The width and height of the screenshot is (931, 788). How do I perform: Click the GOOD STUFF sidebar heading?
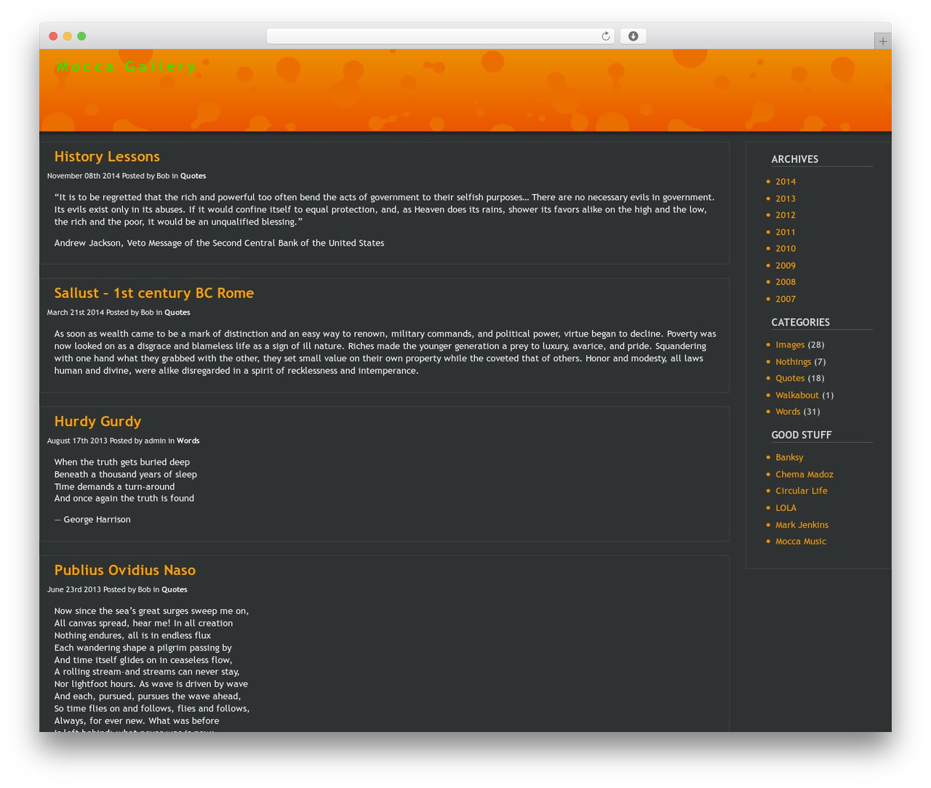[802, 435]
